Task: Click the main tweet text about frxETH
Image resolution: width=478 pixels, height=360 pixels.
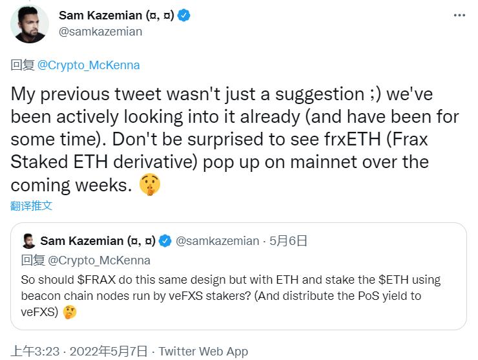Action: point(233,139)
